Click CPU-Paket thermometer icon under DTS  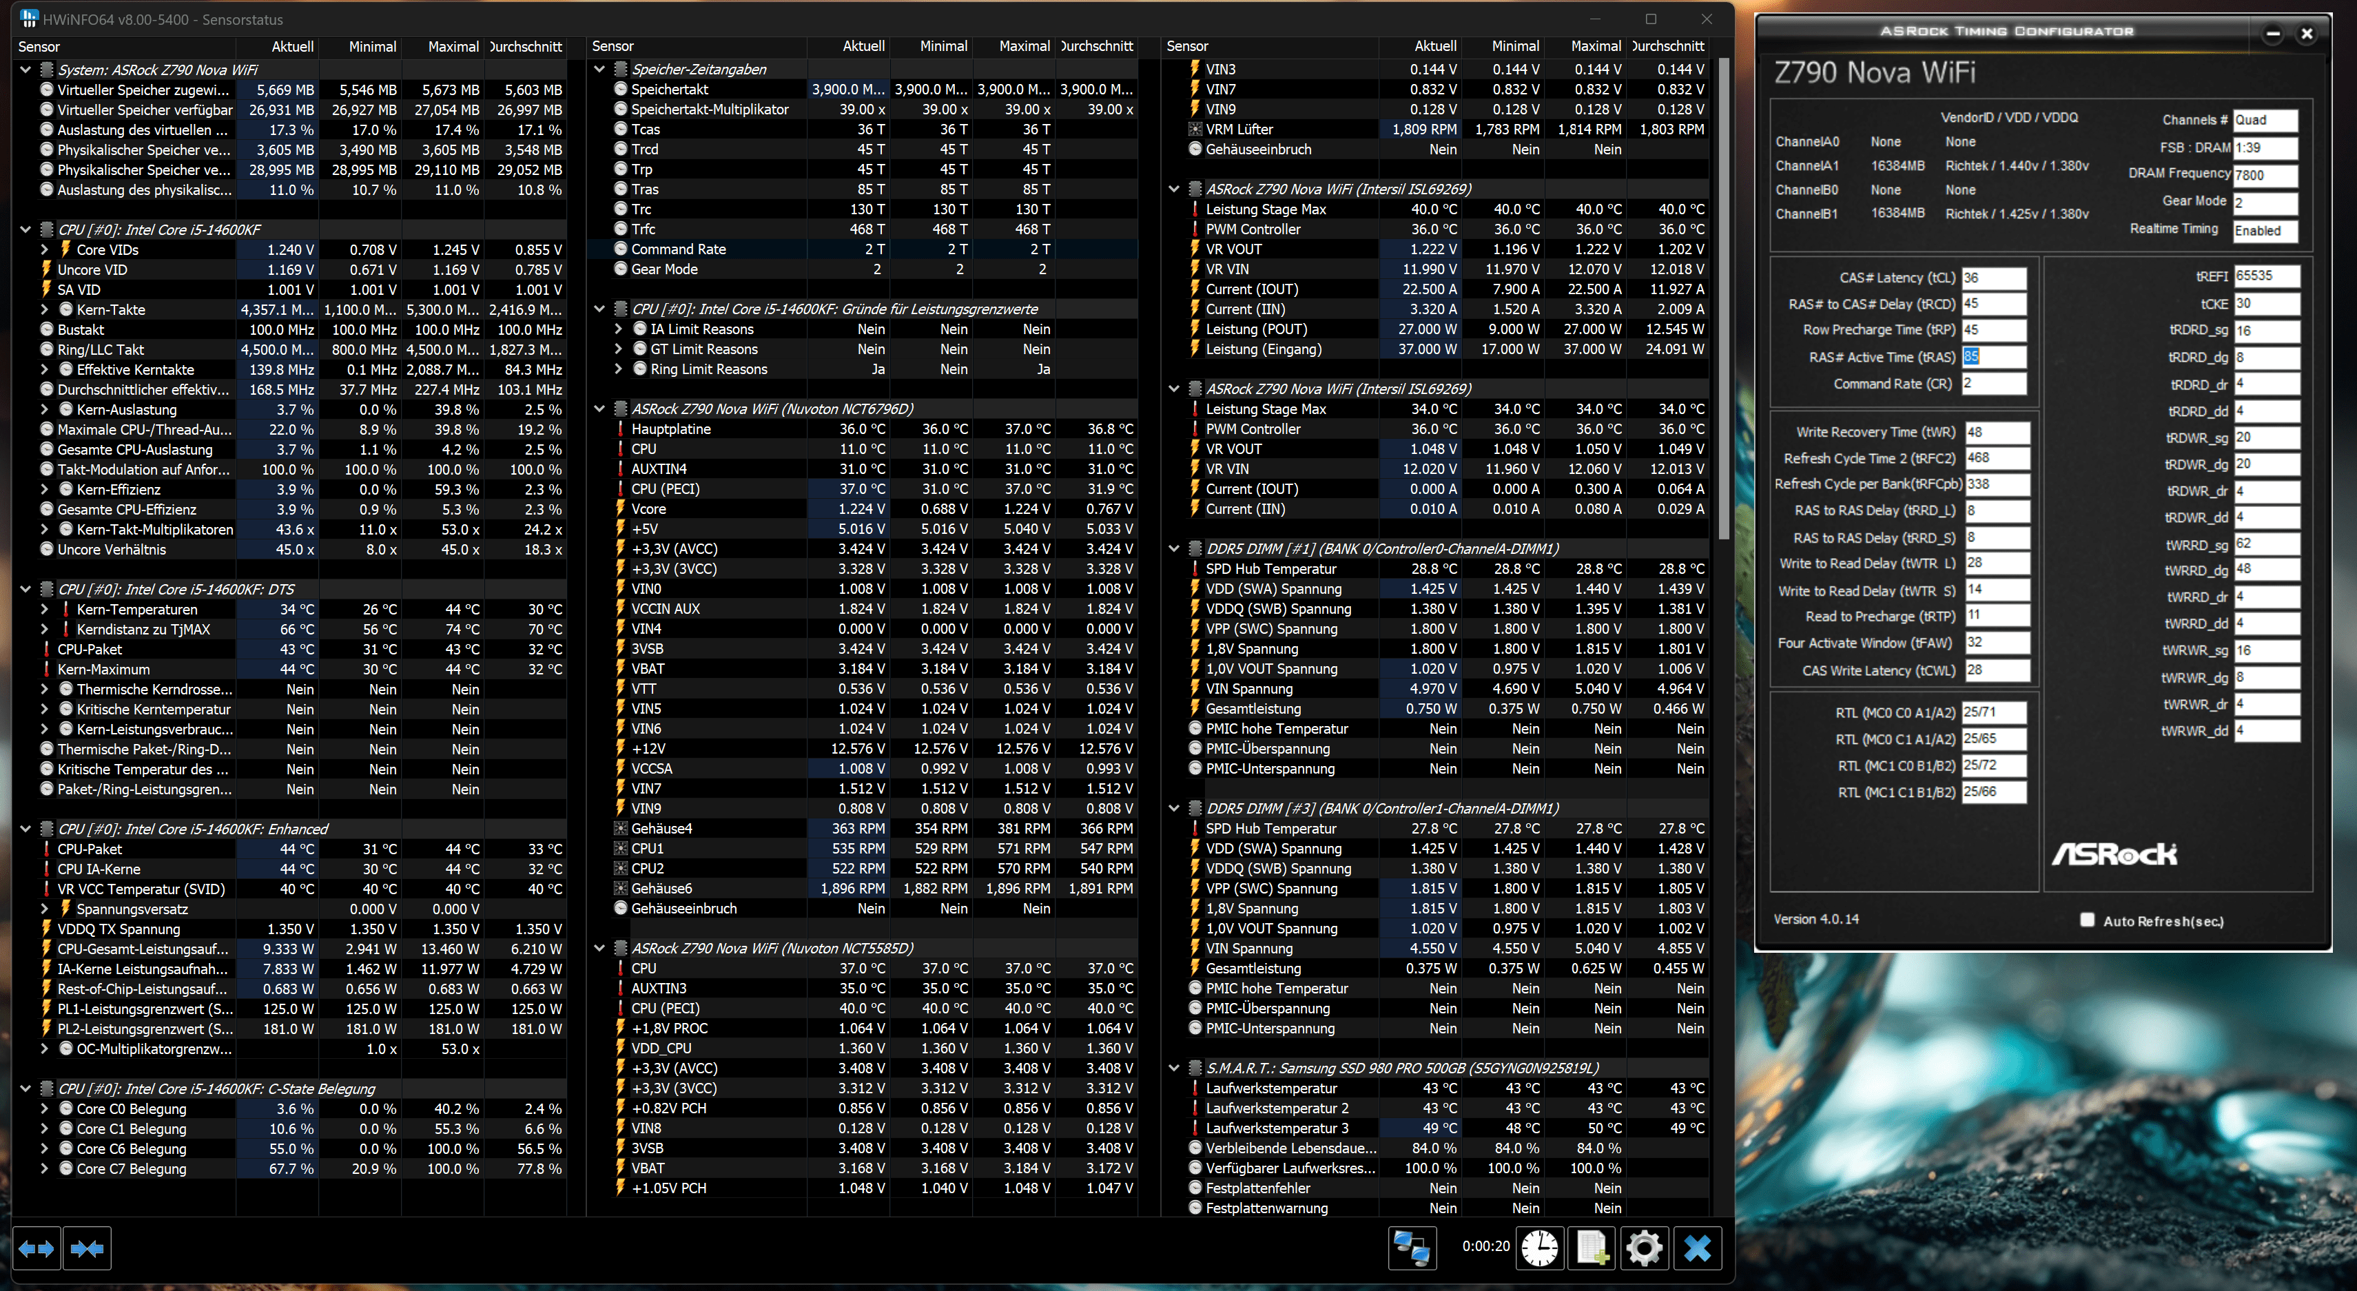click(47, 649)
